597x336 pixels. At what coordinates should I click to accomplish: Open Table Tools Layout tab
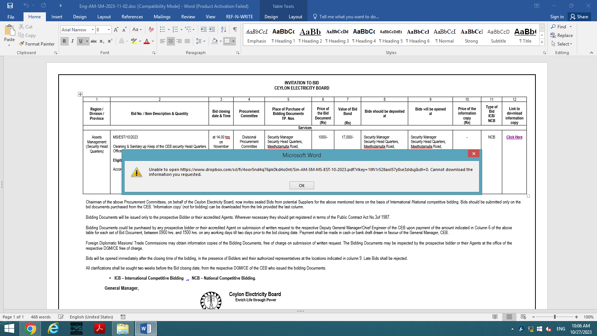[296, 17]
